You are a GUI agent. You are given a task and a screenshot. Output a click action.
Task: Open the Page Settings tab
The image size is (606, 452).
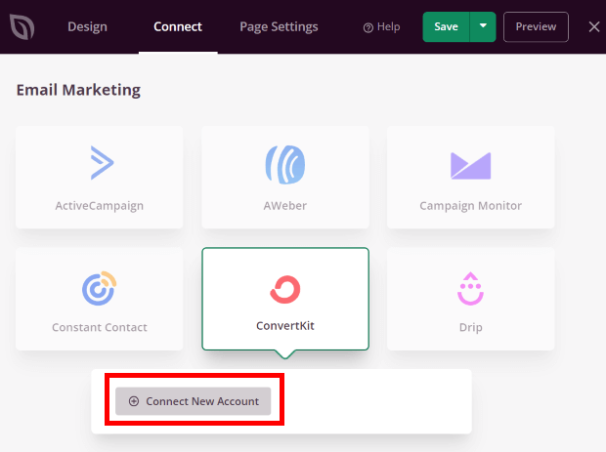[279, 26]
